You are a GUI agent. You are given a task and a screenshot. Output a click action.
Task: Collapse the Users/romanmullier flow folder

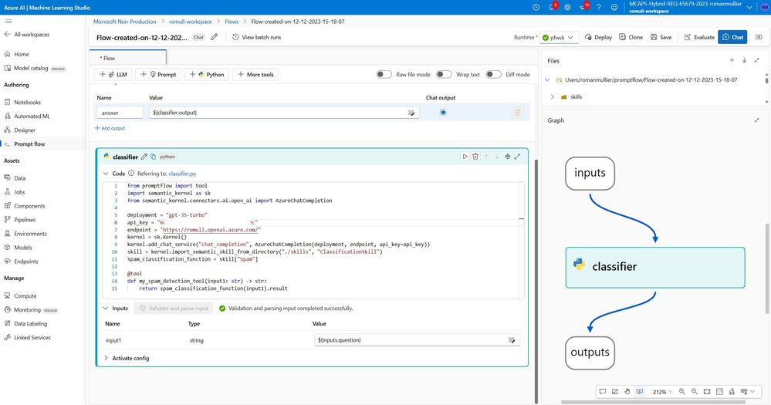[547, 79]
